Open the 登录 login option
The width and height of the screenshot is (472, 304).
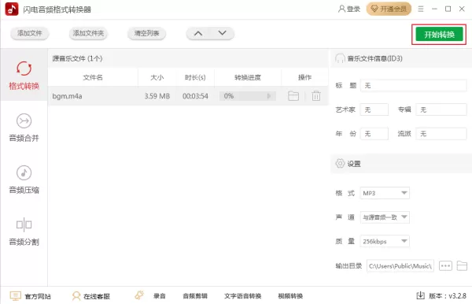click(349, 9)
